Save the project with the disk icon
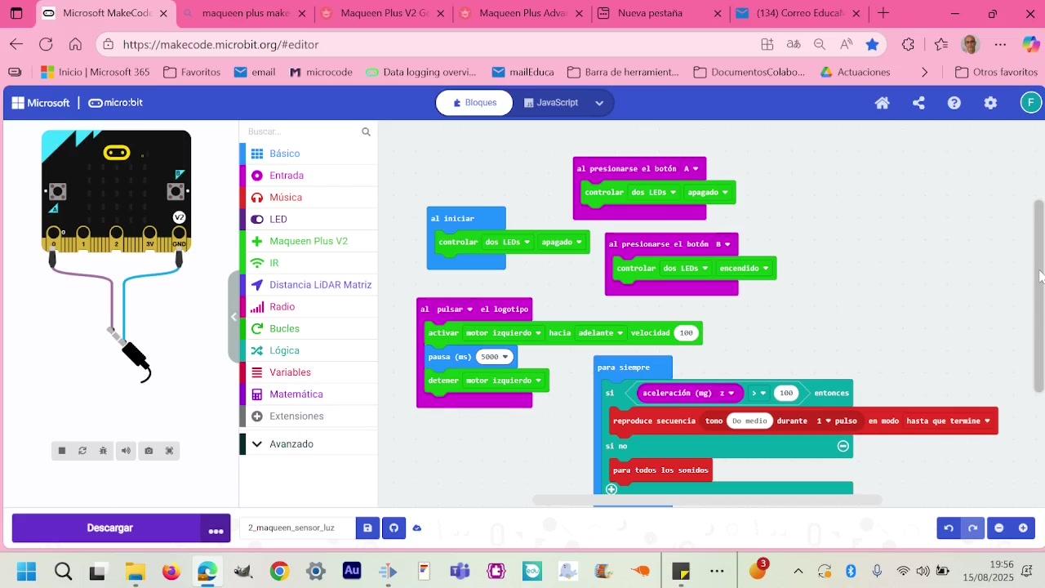Screen dimensions: 1045x588 point(367,528)
